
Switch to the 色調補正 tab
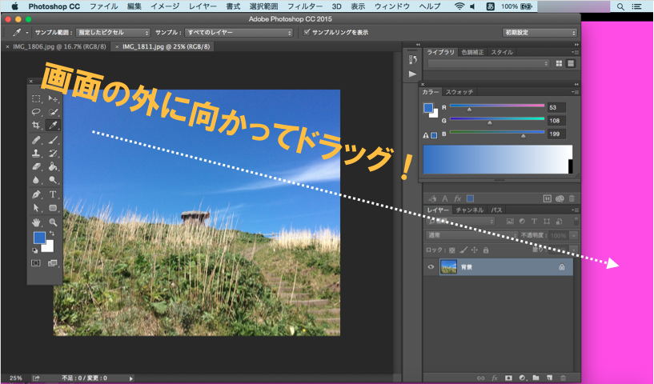pos(472,52)
